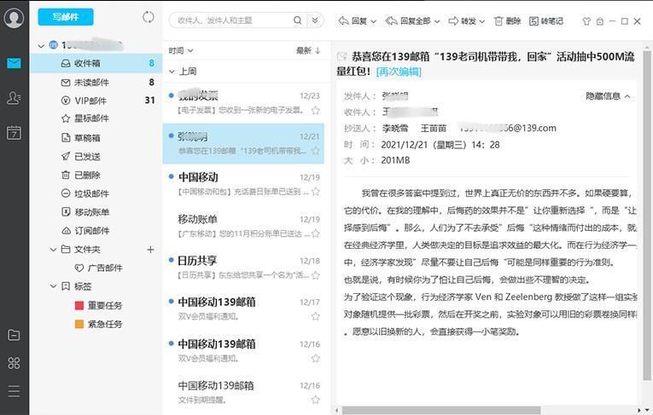Collapse the 文件夹 folder group
Screen dimensions: 653x415
(x=53, y=250)
